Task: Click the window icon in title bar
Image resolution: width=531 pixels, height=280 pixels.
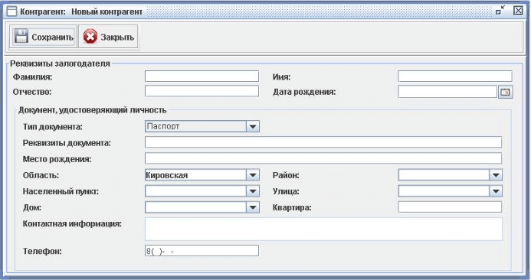Action: pos(11,11)
